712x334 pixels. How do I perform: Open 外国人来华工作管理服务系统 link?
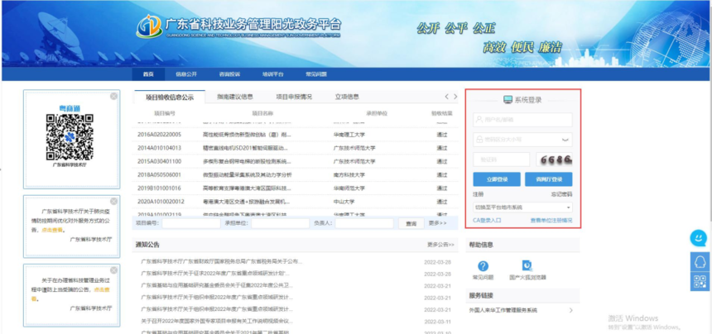coord(503,310)
